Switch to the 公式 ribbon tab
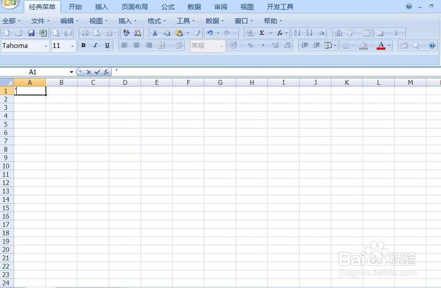Image resolution: width=441 pixels, height=288 pixels. (167, 7)
